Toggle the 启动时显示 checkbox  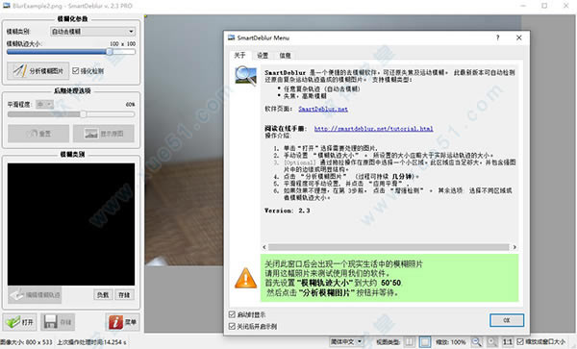(232, 314)
